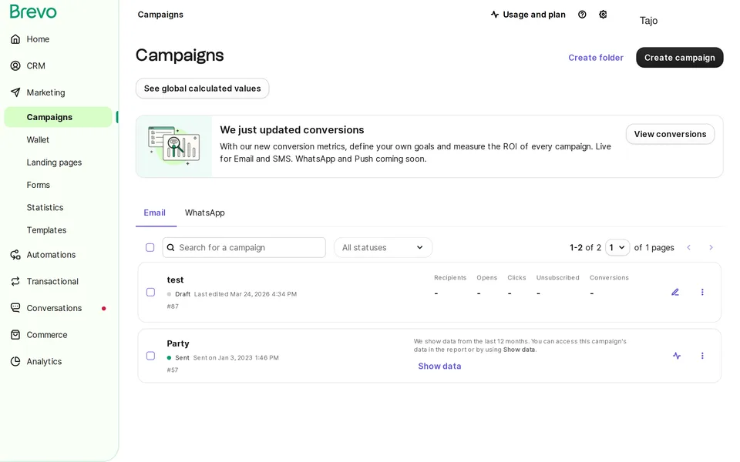Screen dimensions: 740x462
Task: Click the Search for a campaign field
Action: [x=244, y=247]
